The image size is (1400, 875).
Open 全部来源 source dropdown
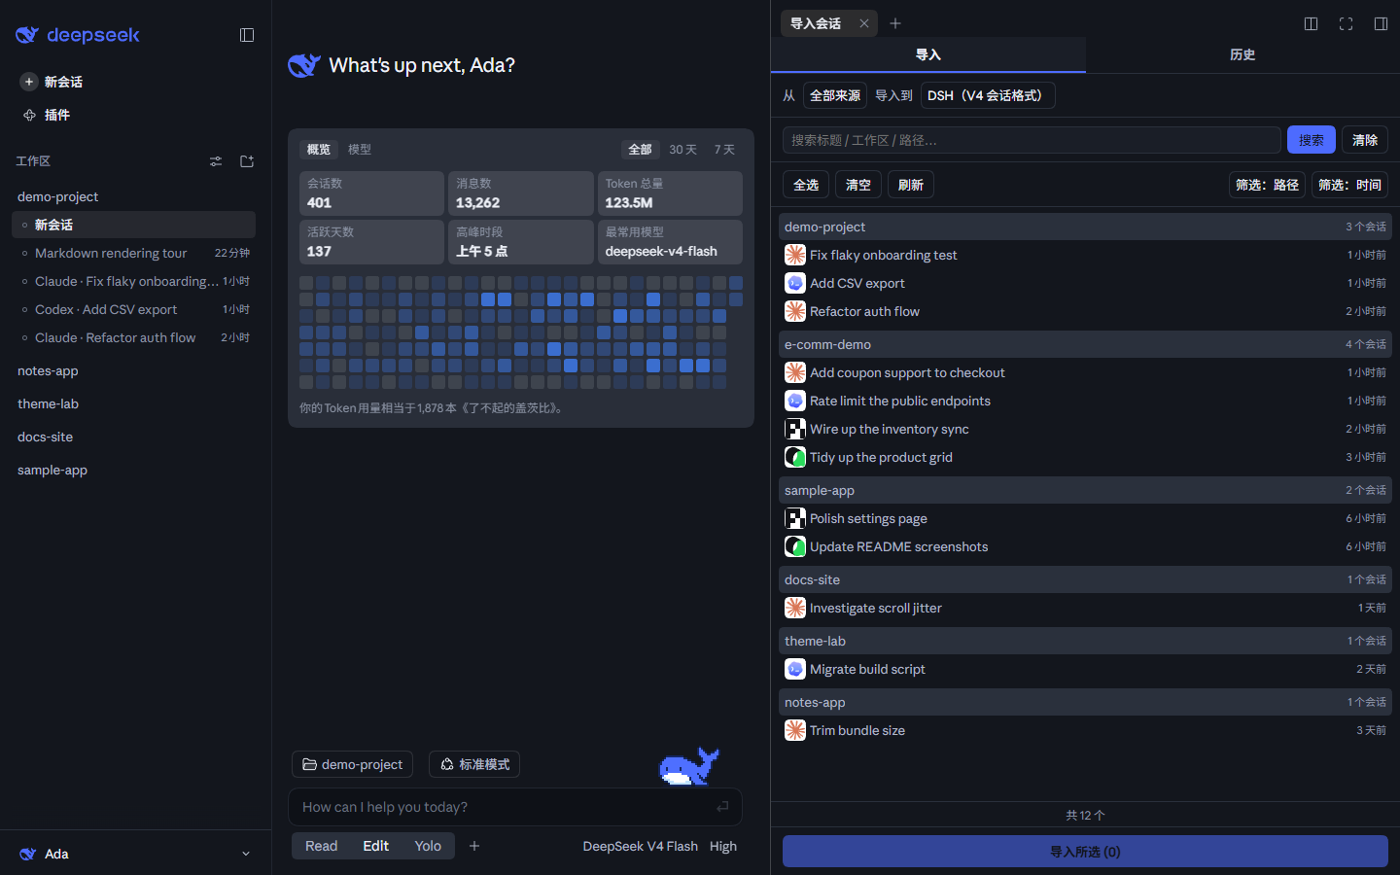(835, 95)
